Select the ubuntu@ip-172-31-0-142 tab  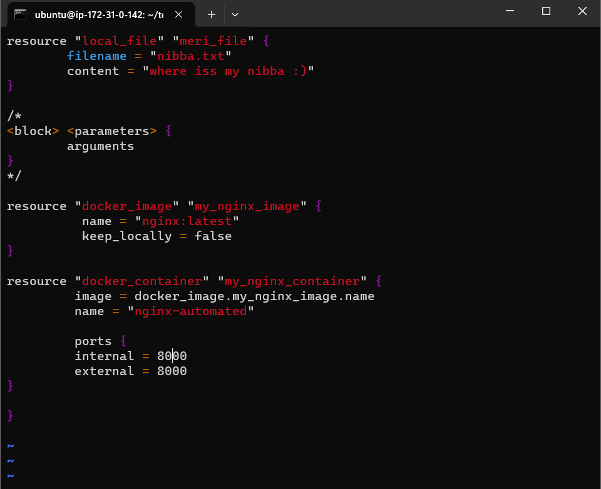100,14
